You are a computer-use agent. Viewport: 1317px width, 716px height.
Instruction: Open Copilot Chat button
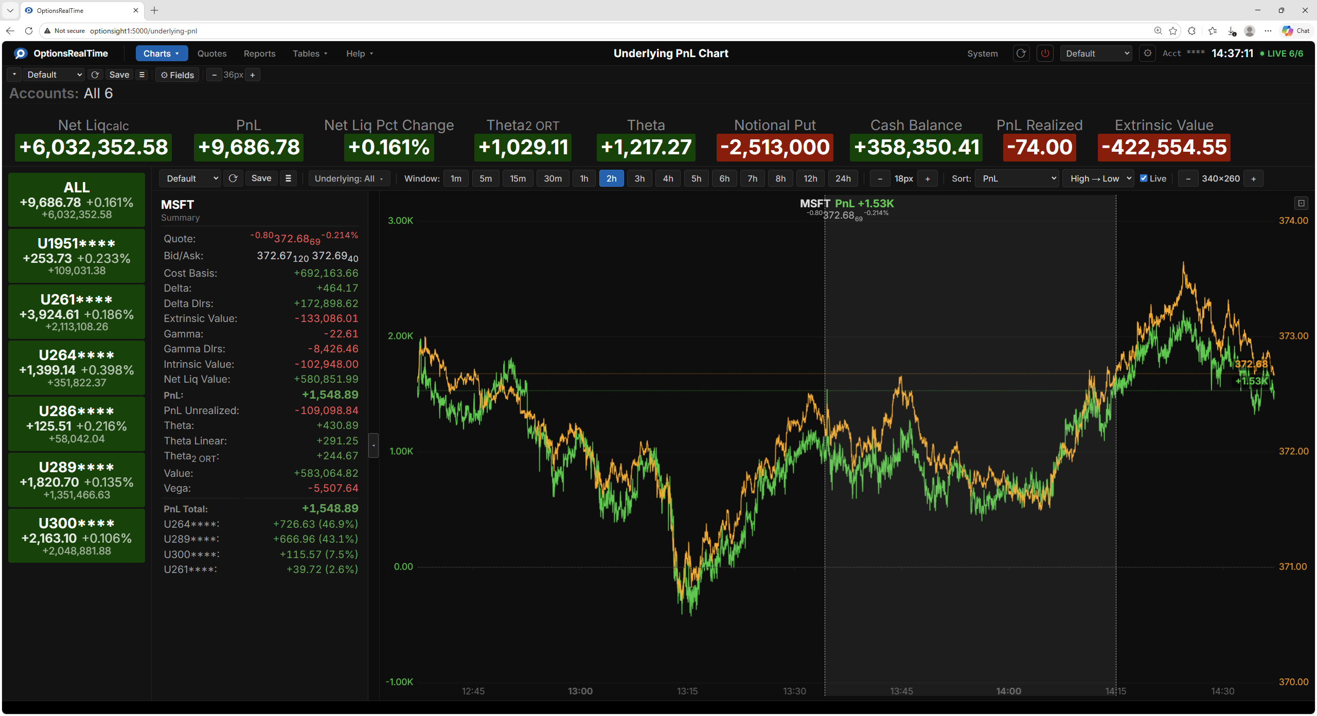[1296, 31]
